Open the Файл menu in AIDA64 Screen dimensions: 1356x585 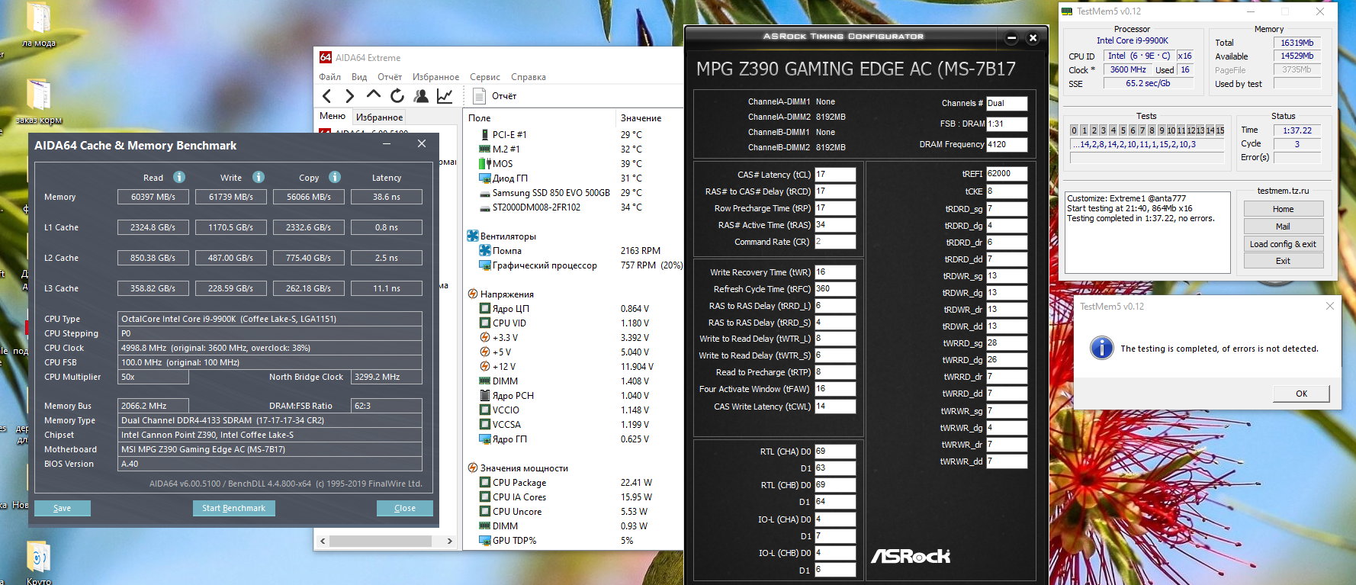pos(330,77)
